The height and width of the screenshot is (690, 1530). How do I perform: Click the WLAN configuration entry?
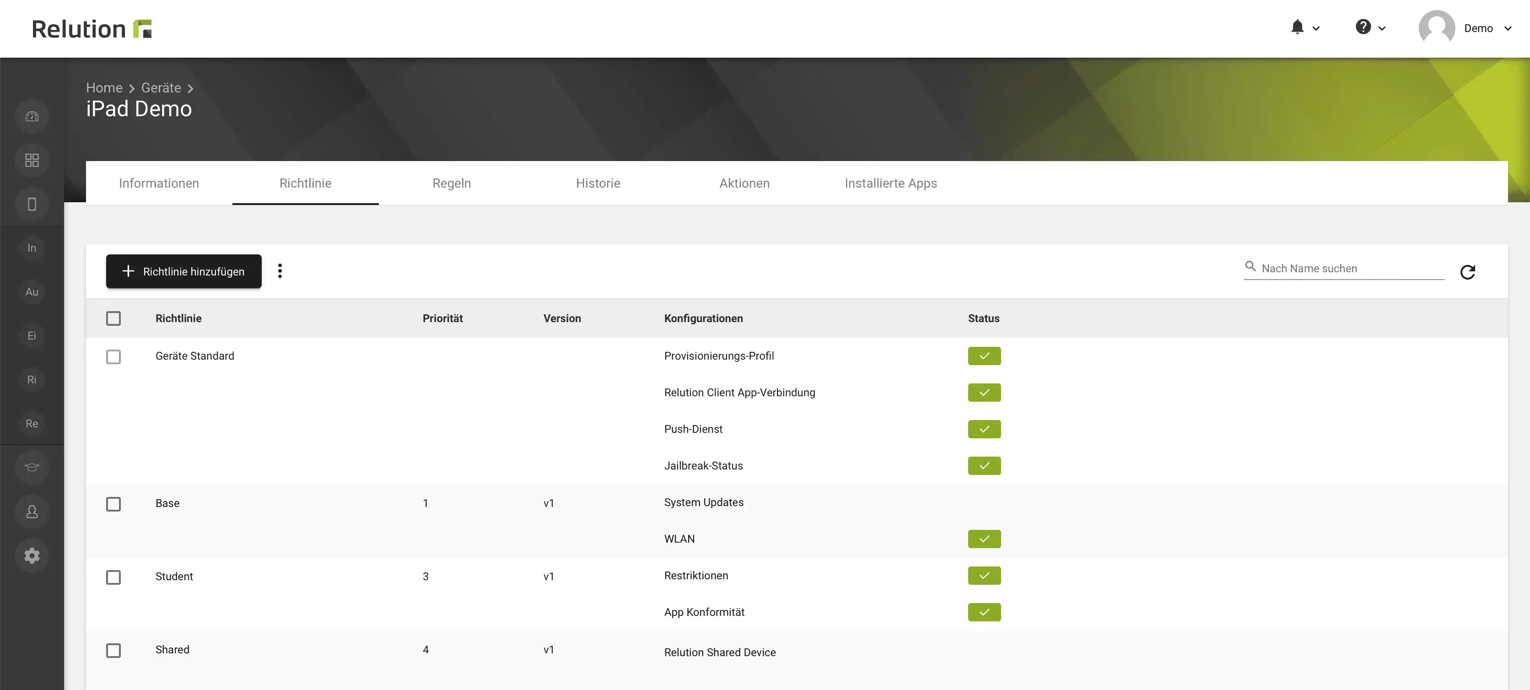coord(679,539)
